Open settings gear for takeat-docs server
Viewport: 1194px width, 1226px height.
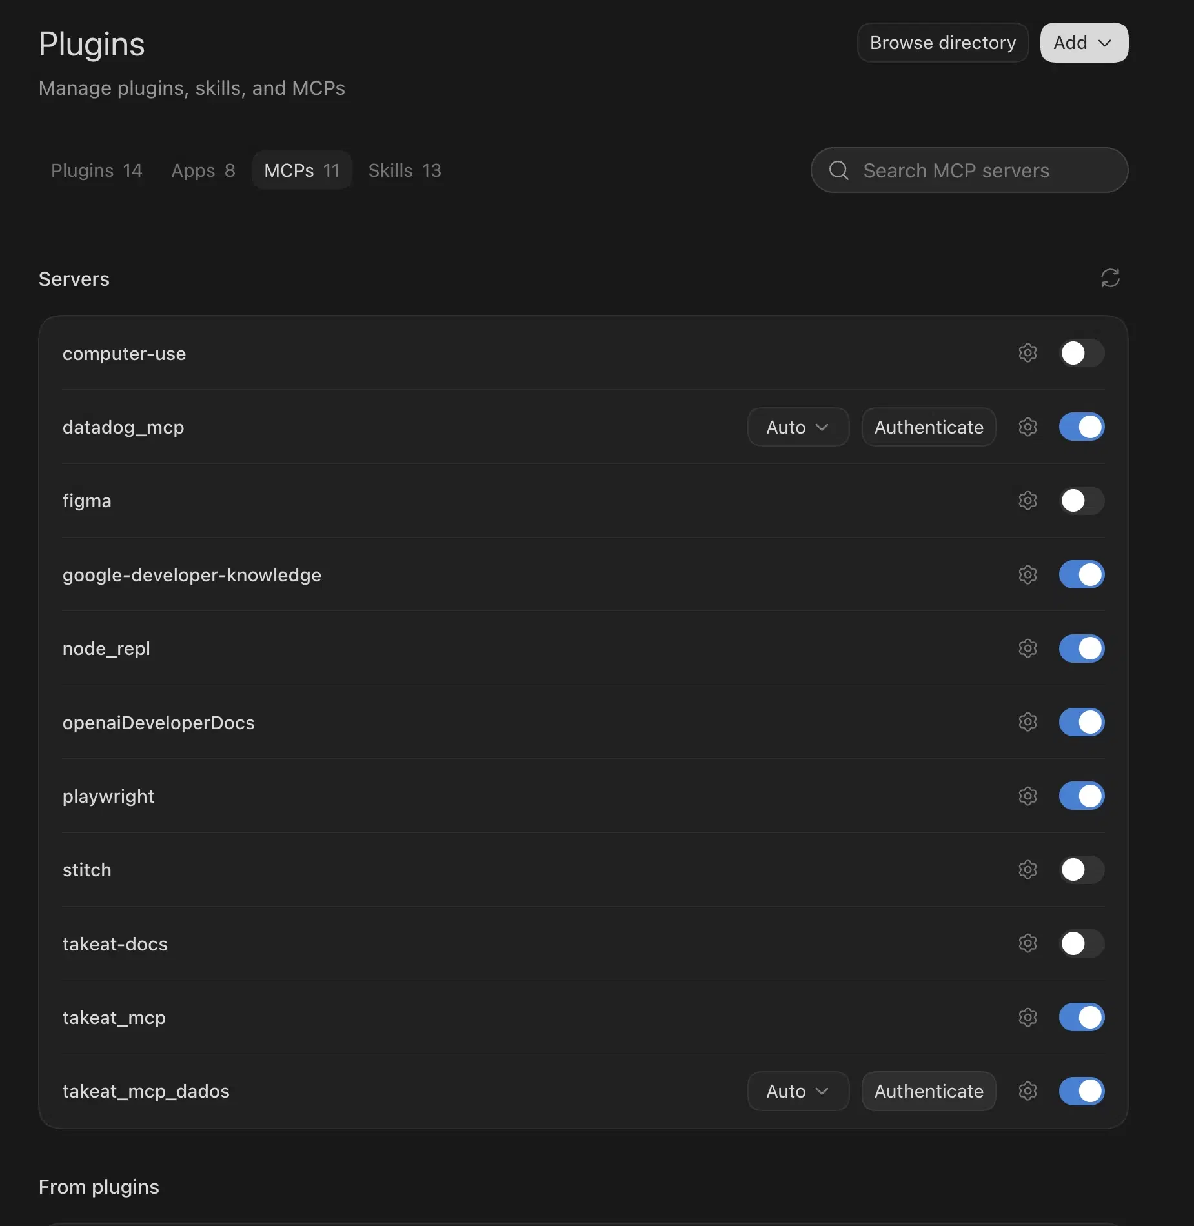(x=1027, y=943)
